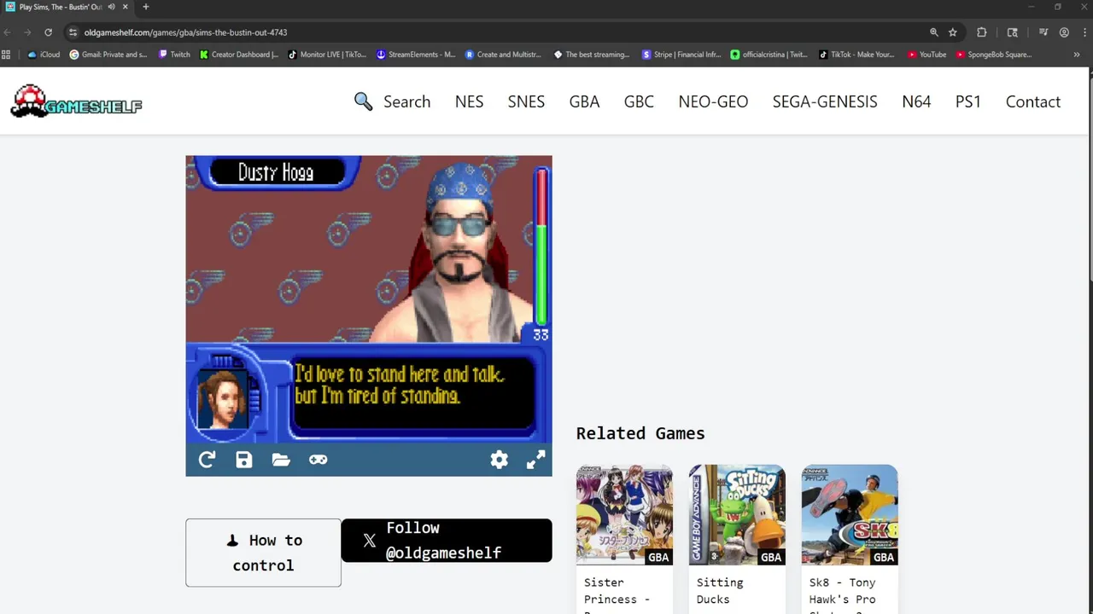Screen dimensions: 1093x614
Task: Open the Stripe bookmark
Action: pos(681,55)
